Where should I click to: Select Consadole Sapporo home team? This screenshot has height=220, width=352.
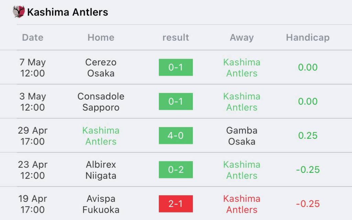[101, 102]
